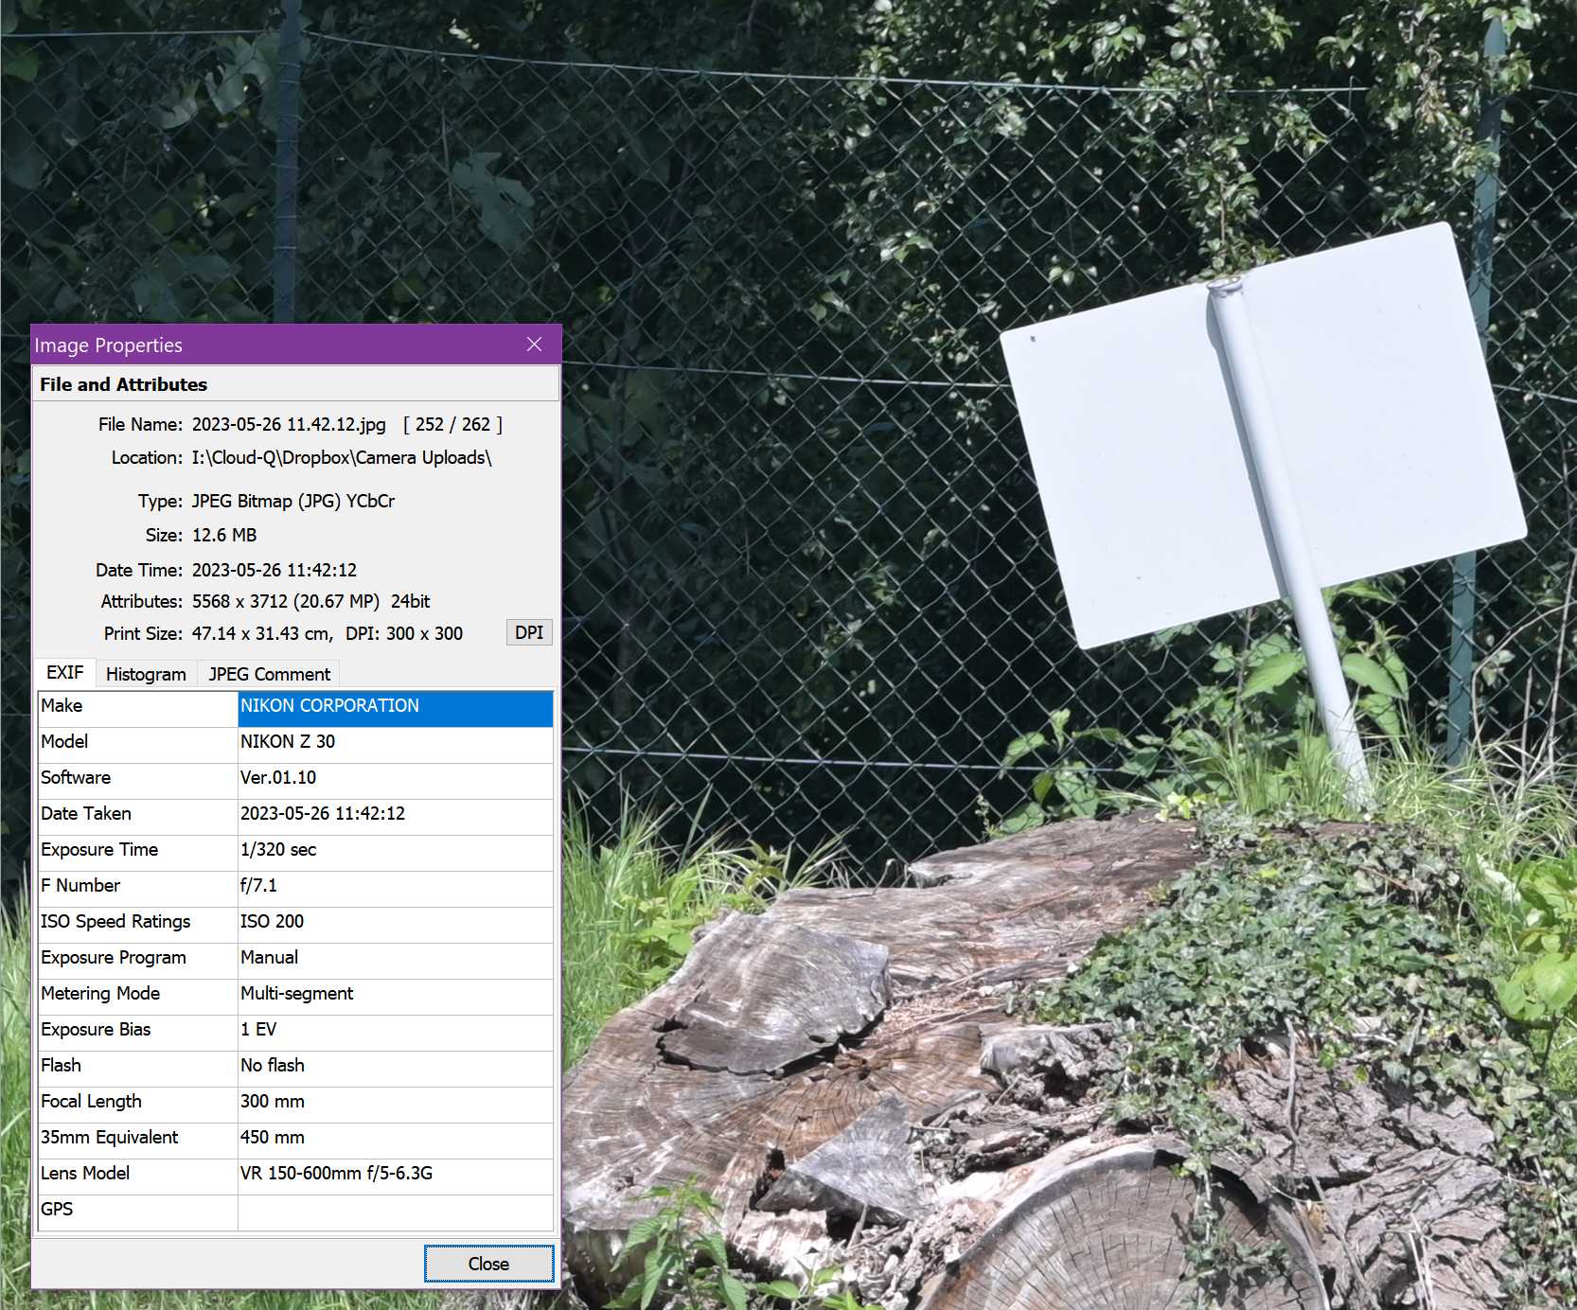Viewport: 1577px width, 1310px height.
Task: Select the Software version Ver.01.10 cell
Action: [395, 778]
